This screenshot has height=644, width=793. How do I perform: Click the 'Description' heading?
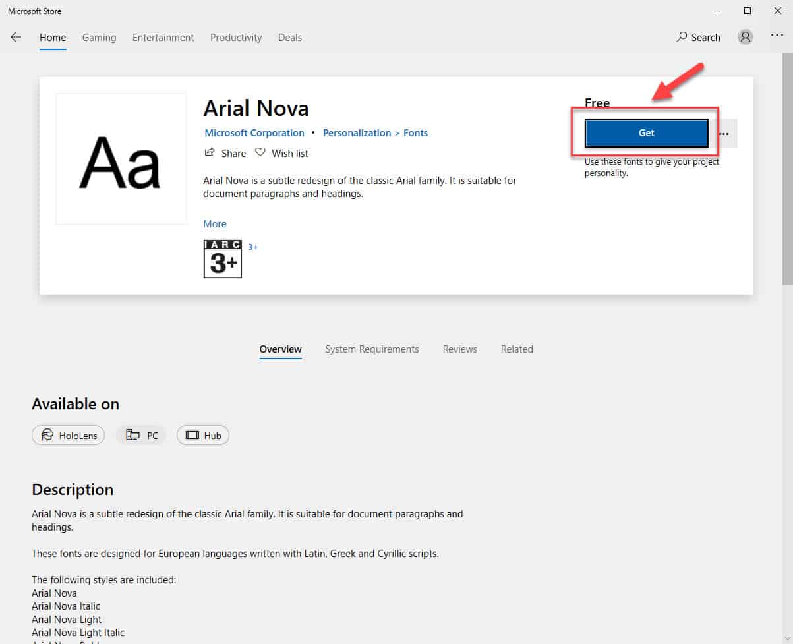click(73, 490)
